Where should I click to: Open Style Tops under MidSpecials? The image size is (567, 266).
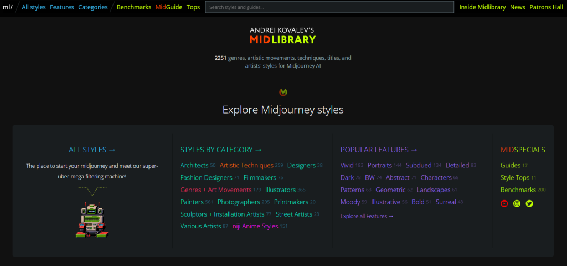pyautogui.click(x=515, y=177)
